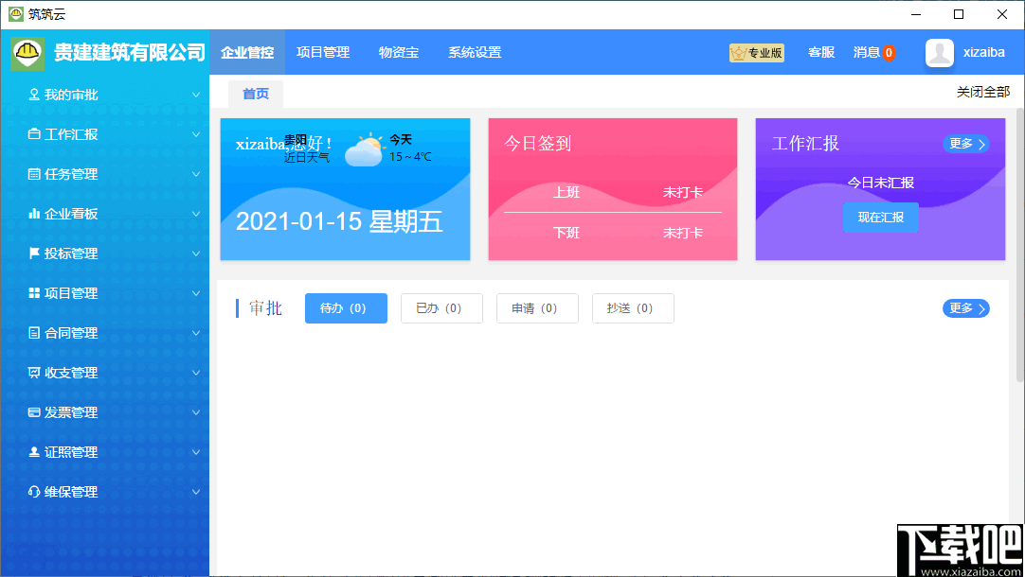This screenshot has height=577, width=1025.
Task: Click the 贵建建筑有限公司 company name
Action: pos(130,53)
